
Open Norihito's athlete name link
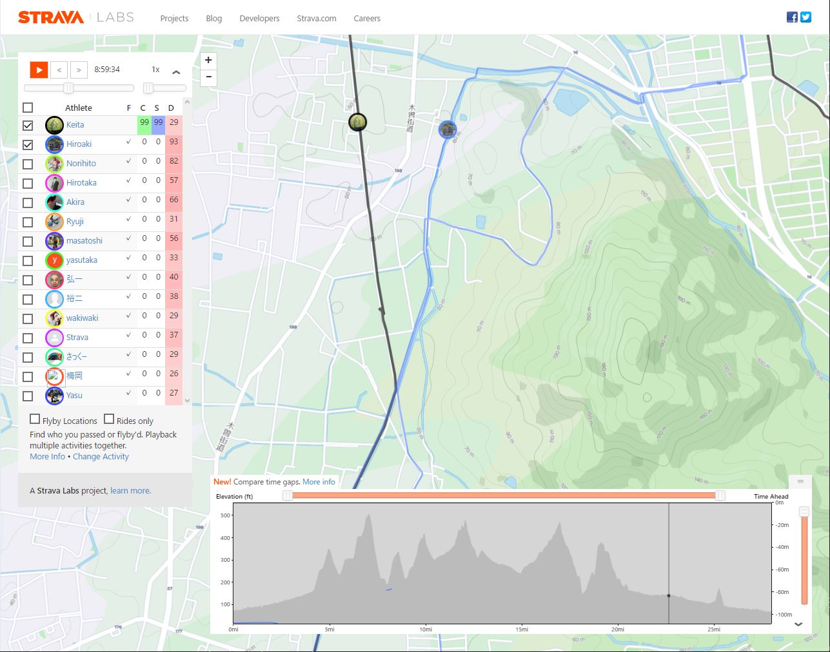click(81, 164)
